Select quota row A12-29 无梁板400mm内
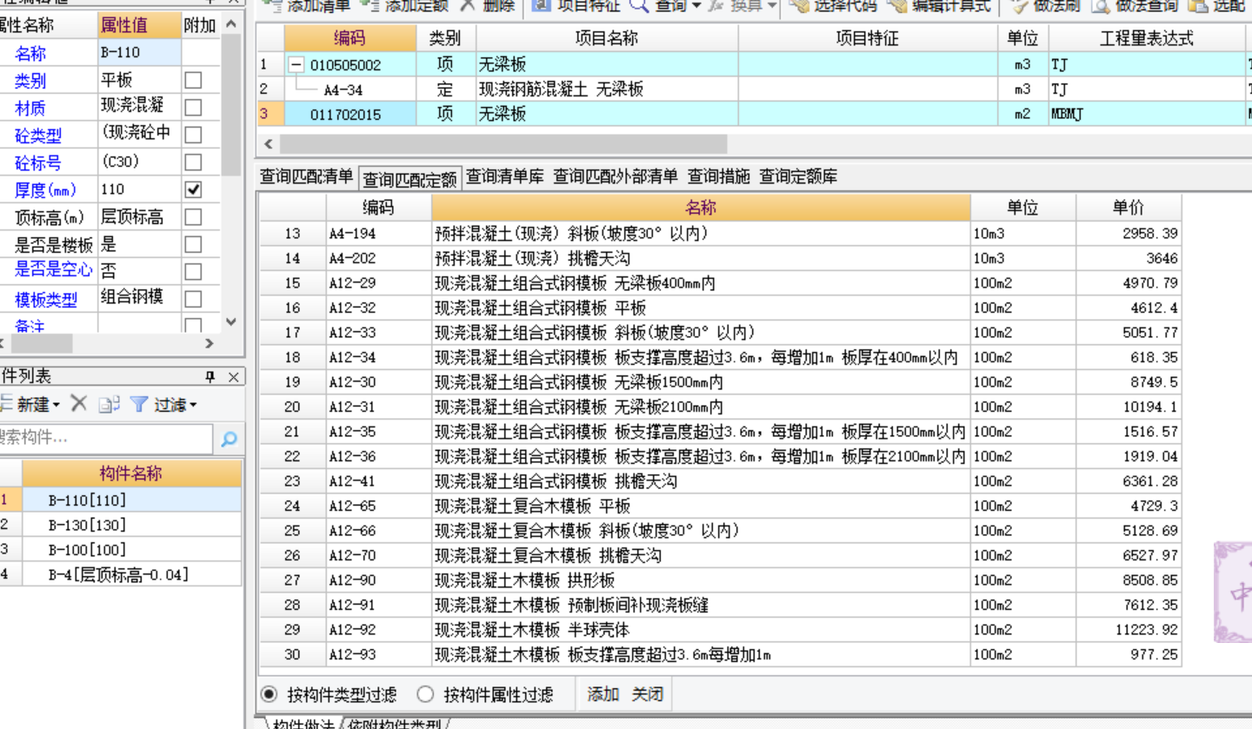 tap(720, 283)
